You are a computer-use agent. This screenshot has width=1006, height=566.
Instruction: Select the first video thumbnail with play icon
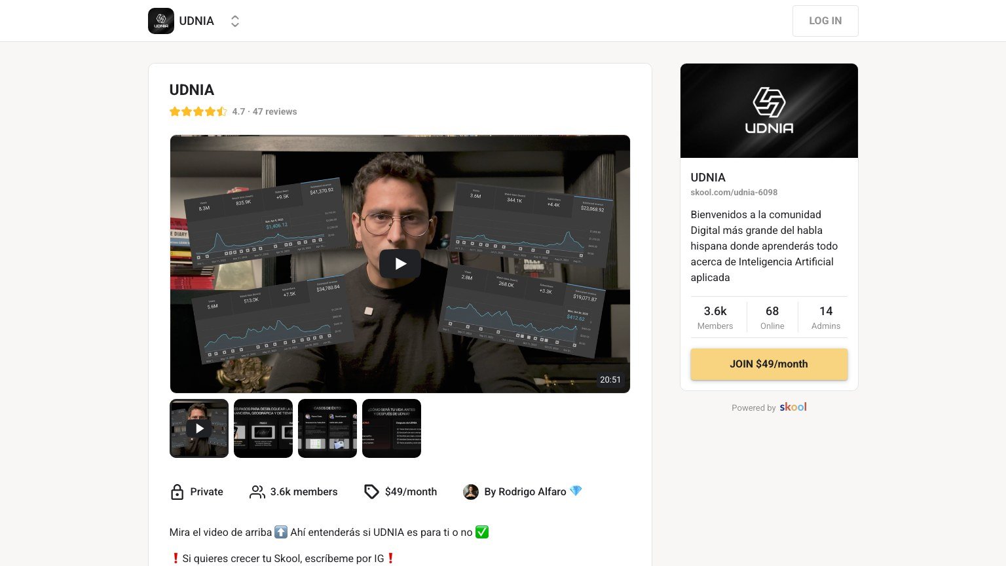pyautogui.click(x=199, y=428)
